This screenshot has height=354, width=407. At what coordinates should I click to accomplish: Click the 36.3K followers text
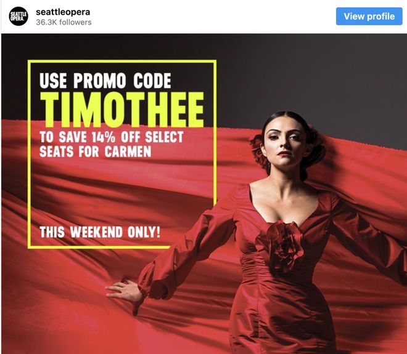click(64, 23)
